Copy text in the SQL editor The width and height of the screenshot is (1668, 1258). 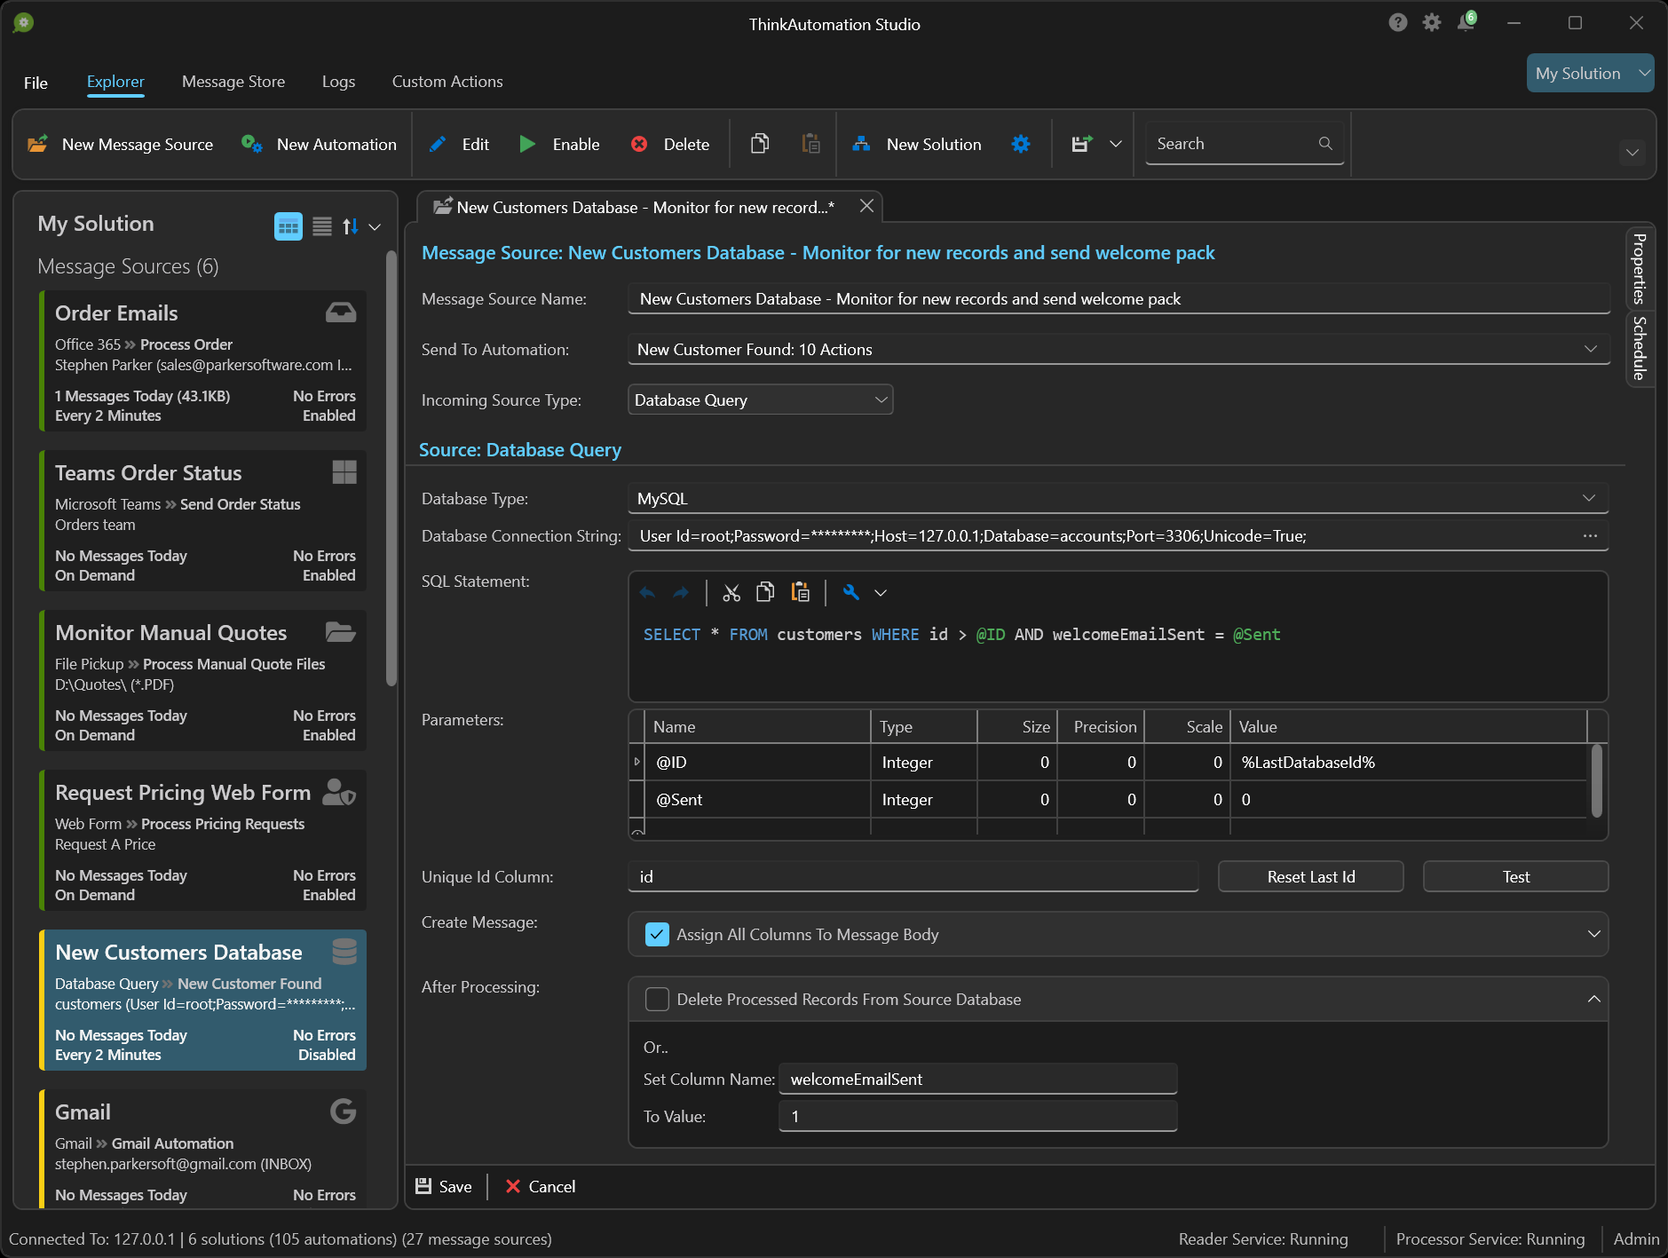point(765,591)
